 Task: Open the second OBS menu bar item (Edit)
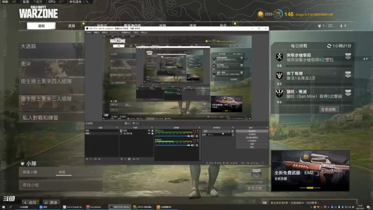[x=97, y=32]
